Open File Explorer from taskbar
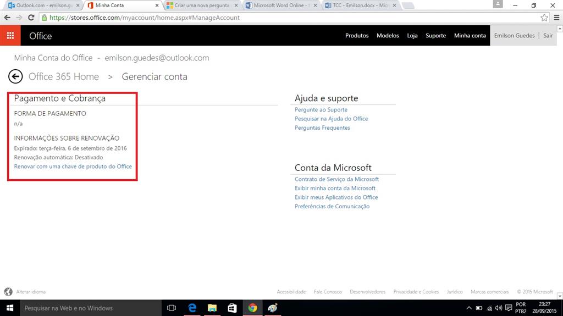The image size is (563, 316). (x=212, y=308)
